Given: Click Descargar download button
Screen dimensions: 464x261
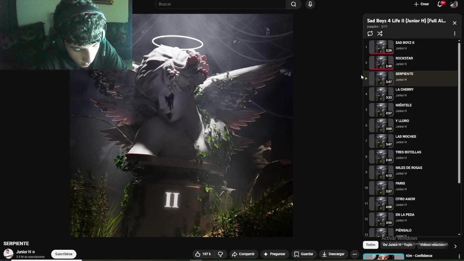Looking at the screenshot, I should [x=333, y=254].
